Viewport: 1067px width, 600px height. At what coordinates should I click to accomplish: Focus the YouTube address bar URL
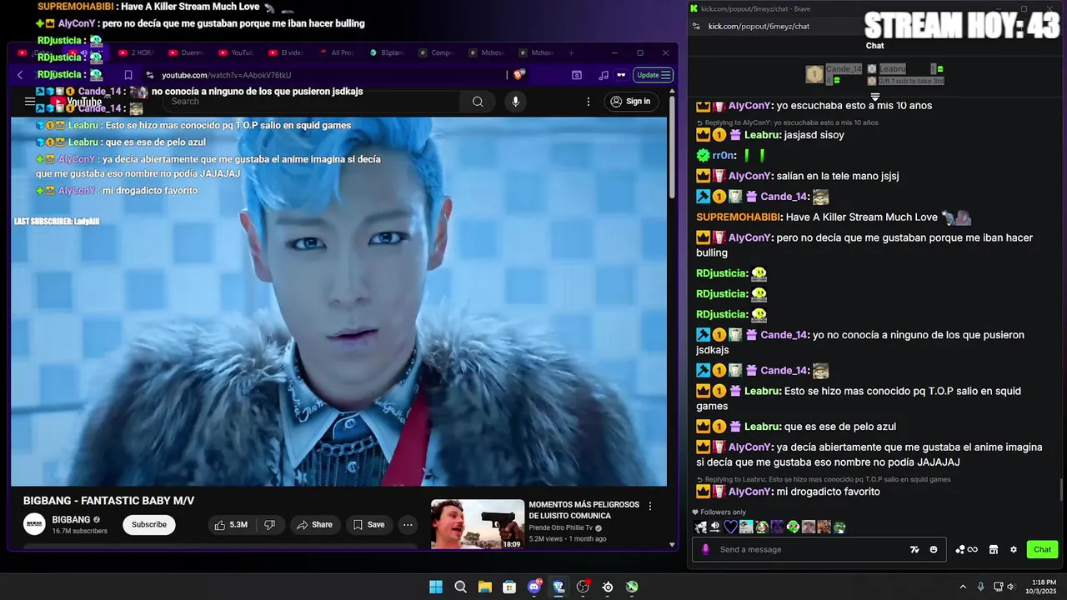coord(227,75)
